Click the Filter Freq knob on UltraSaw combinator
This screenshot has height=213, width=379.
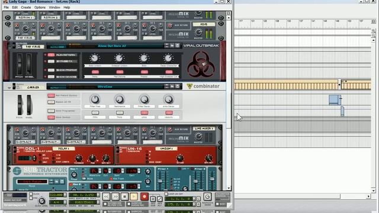pos(95,99)
